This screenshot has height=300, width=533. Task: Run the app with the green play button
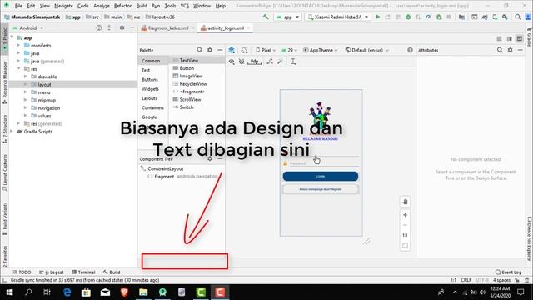(377, 17)
